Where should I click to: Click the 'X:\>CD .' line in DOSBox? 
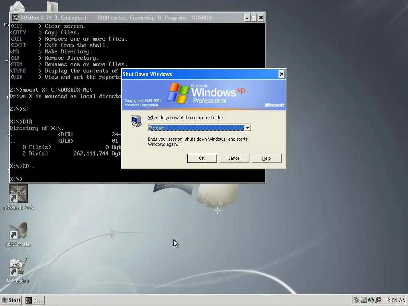pos(22,166)
